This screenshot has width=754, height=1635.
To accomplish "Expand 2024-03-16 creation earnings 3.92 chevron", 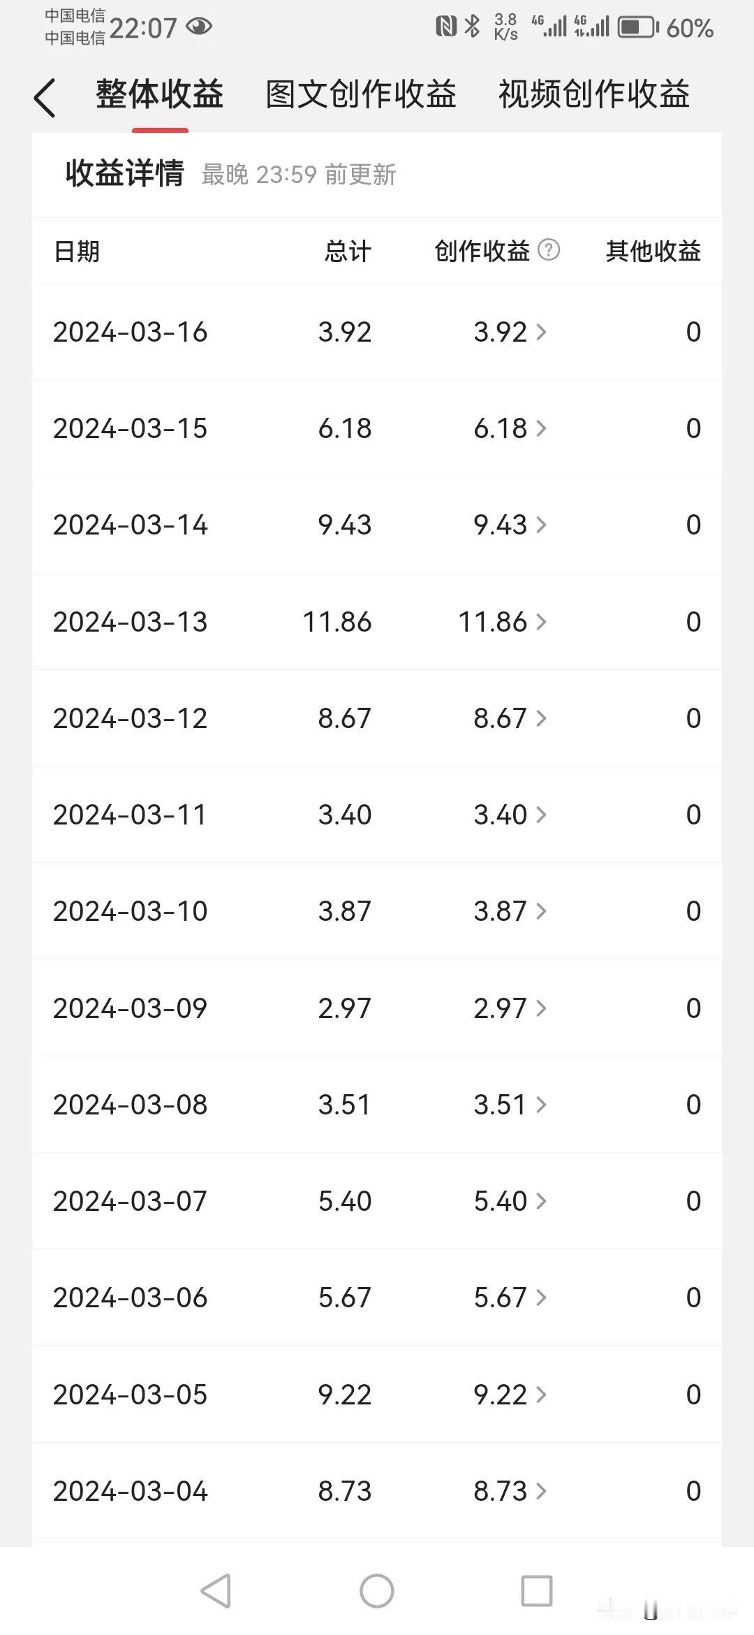I will tap(541, 331).
